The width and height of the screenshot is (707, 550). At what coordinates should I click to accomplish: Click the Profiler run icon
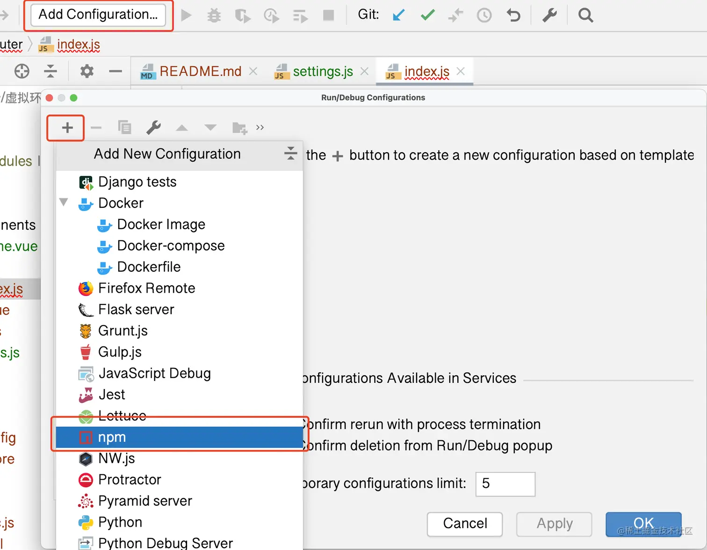pyautogui.click(x=271, y=15)
